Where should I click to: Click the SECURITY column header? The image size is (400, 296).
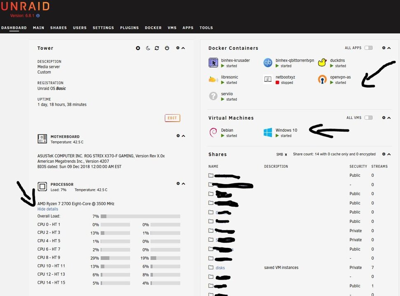(358, 166)
